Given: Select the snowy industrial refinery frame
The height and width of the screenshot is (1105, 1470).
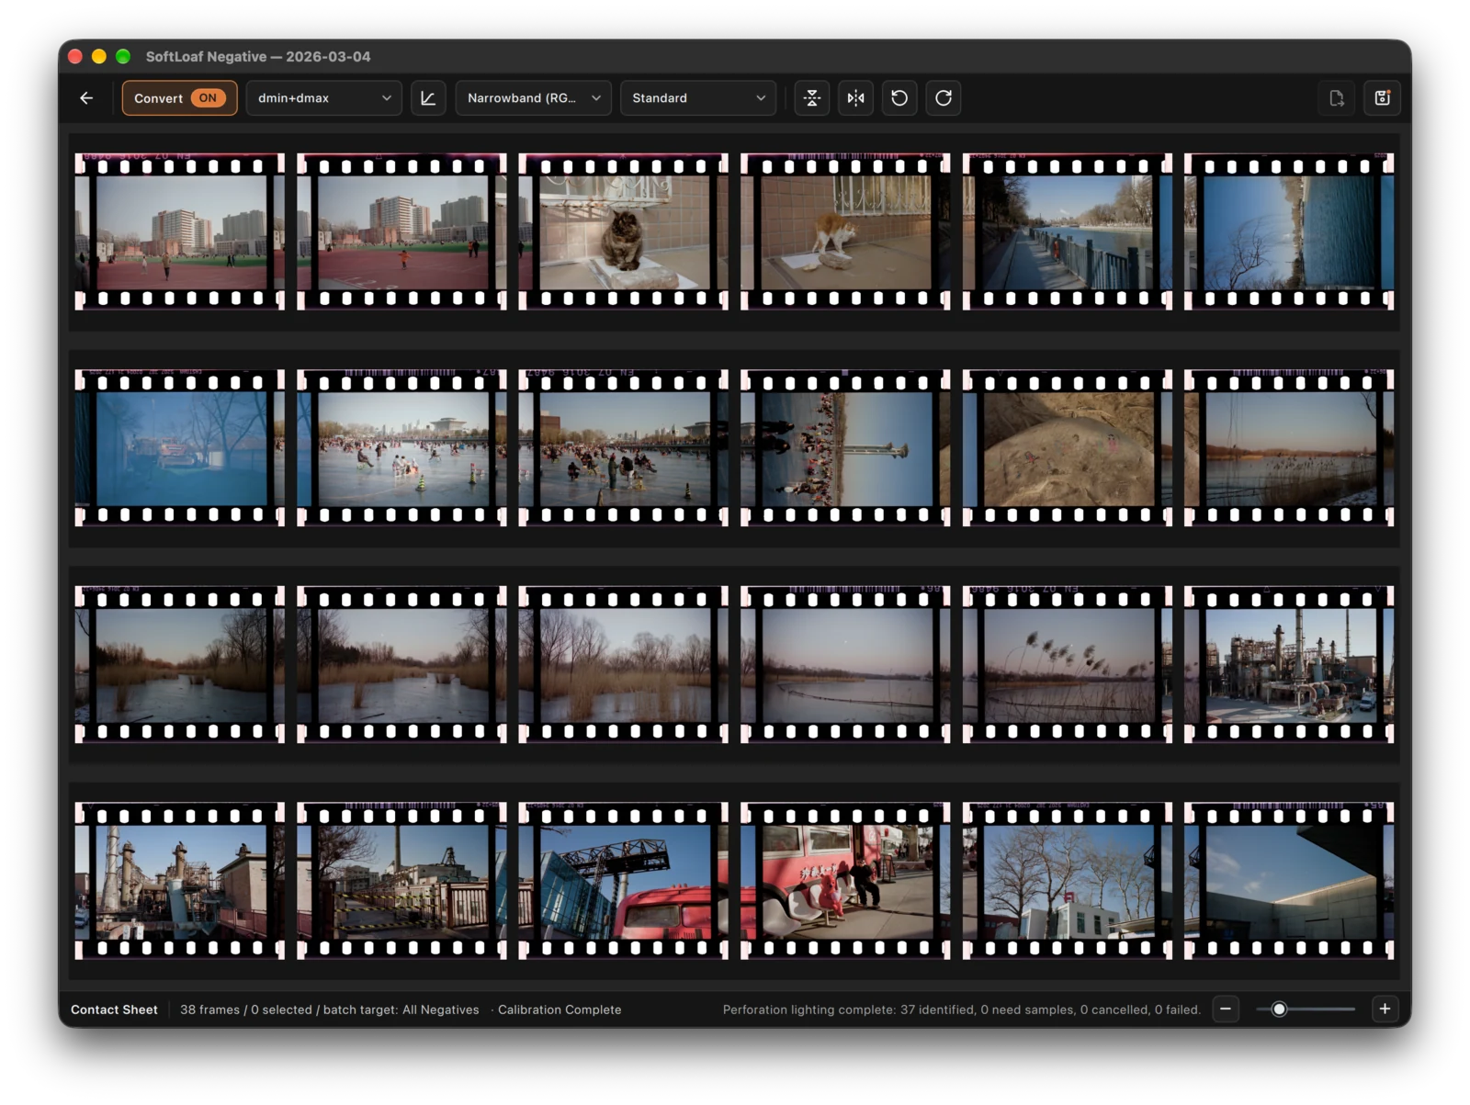Looking at the screenshot, I should 1289,664.
